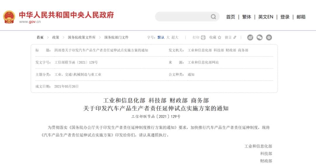Set font size to 默认

[x=161, y=37]
